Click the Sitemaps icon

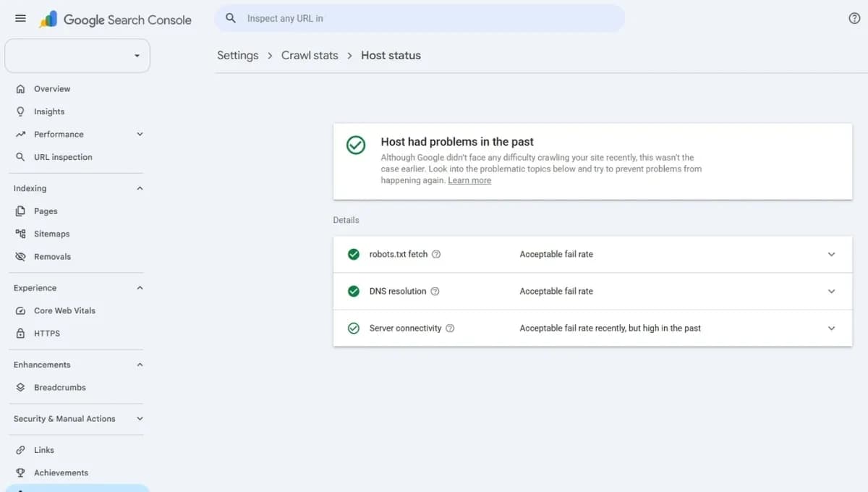[x=20, y=234]
